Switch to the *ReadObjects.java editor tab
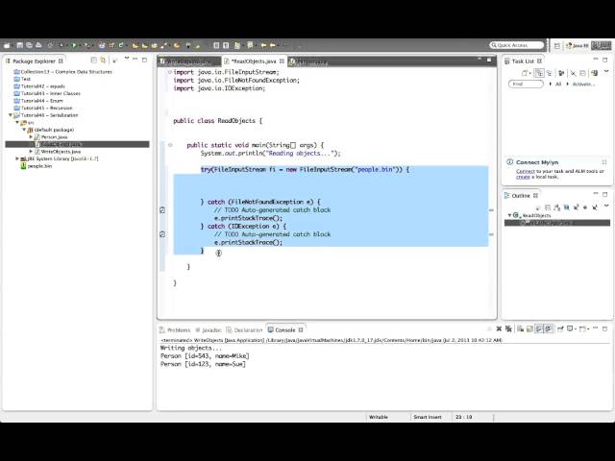615x461 pixels. 254,61
